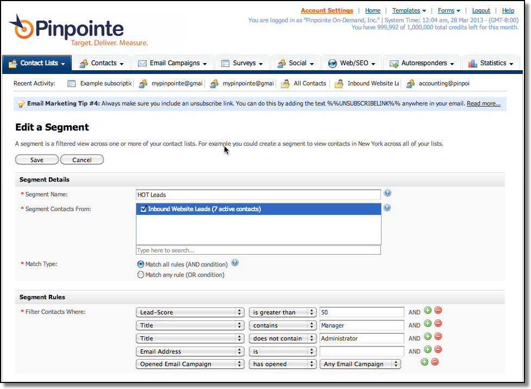Viewport: 531px width, 389px height.
Task: Select Match all rules (AND condition)
Action: (140, 264)
